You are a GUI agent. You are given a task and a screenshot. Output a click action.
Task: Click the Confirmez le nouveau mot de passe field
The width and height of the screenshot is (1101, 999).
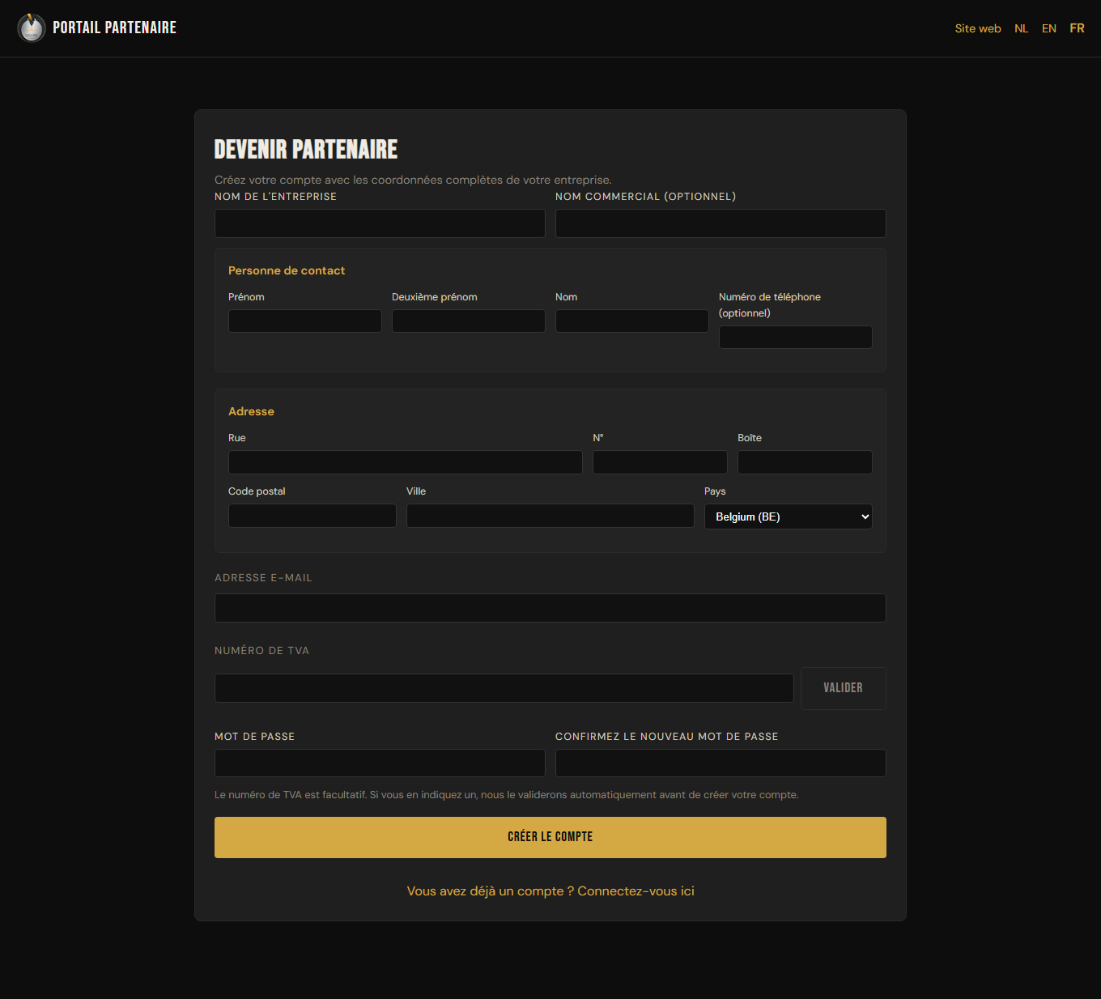pos(721,763)
